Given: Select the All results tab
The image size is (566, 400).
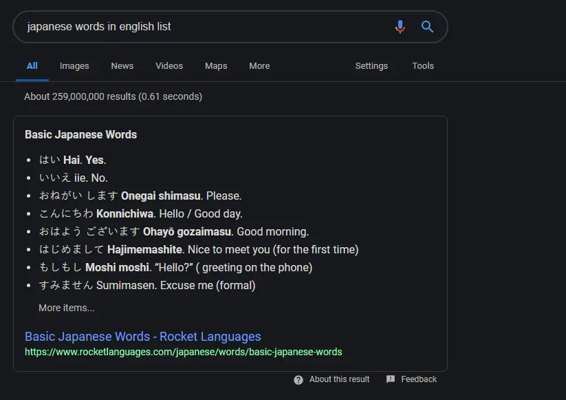Looking at the screenshot, I should click(x=32, y=66).
